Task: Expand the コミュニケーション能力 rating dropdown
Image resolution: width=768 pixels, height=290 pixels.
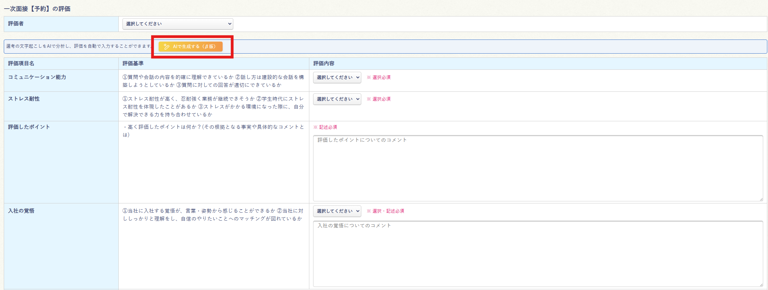Action: coord(337,78)
